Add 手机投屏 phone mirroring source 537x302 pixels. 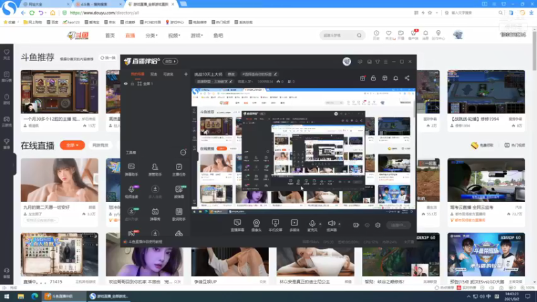coord(275,225)
